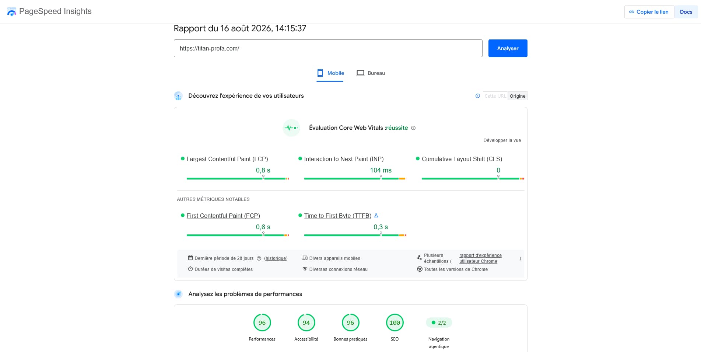Click the calendar icon beside Dernière période

(x=190, y=258)
